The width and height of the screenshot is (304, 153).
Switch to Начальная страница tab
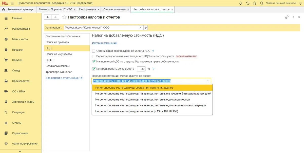tap(18, 9)
